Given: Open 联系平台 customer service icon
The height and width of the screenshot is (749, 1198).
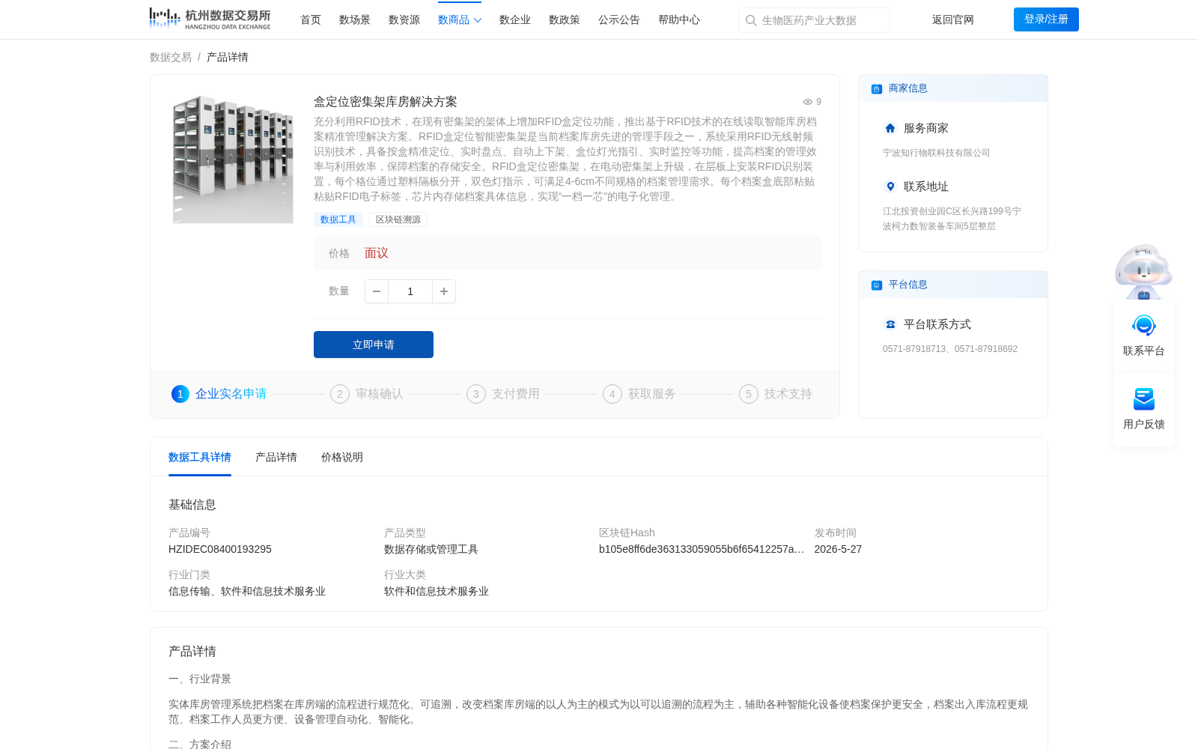Looking at the screenshot, I should point(1144,326).
